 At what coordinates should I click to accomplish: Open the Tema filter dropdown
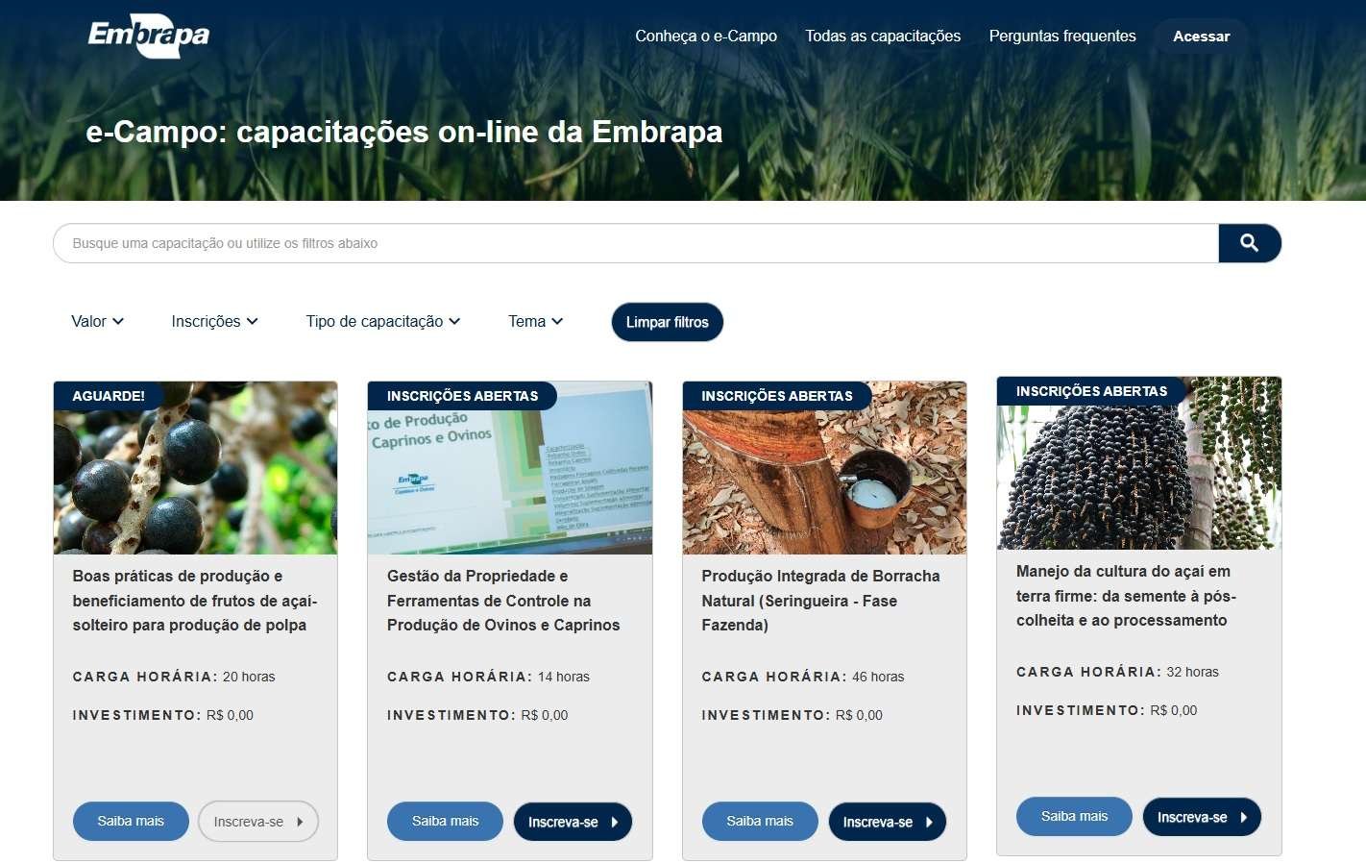535,321
